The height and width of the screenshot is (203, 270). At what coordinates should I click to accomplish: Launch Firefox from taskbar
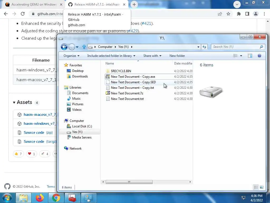point(40,198)
